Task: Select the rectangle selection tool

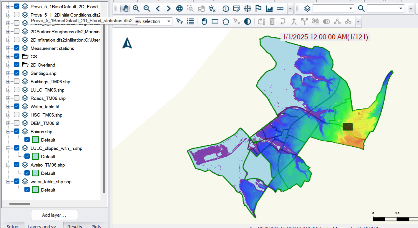Action: pyautogui.click(x=215, y=21)
